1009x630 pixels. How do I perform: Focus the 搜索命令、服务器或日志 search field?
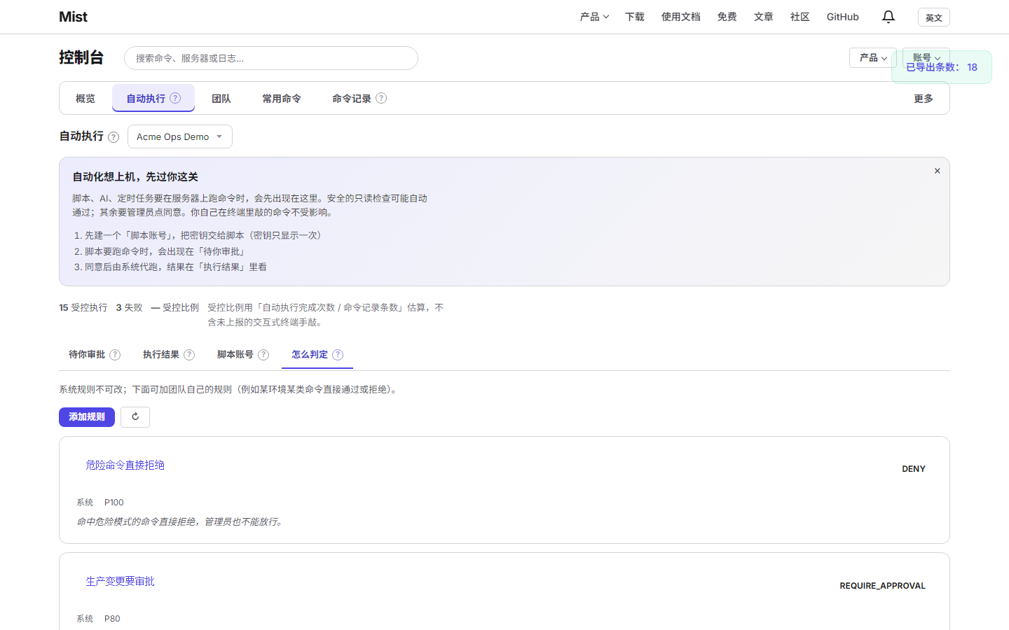click(271, 58)
